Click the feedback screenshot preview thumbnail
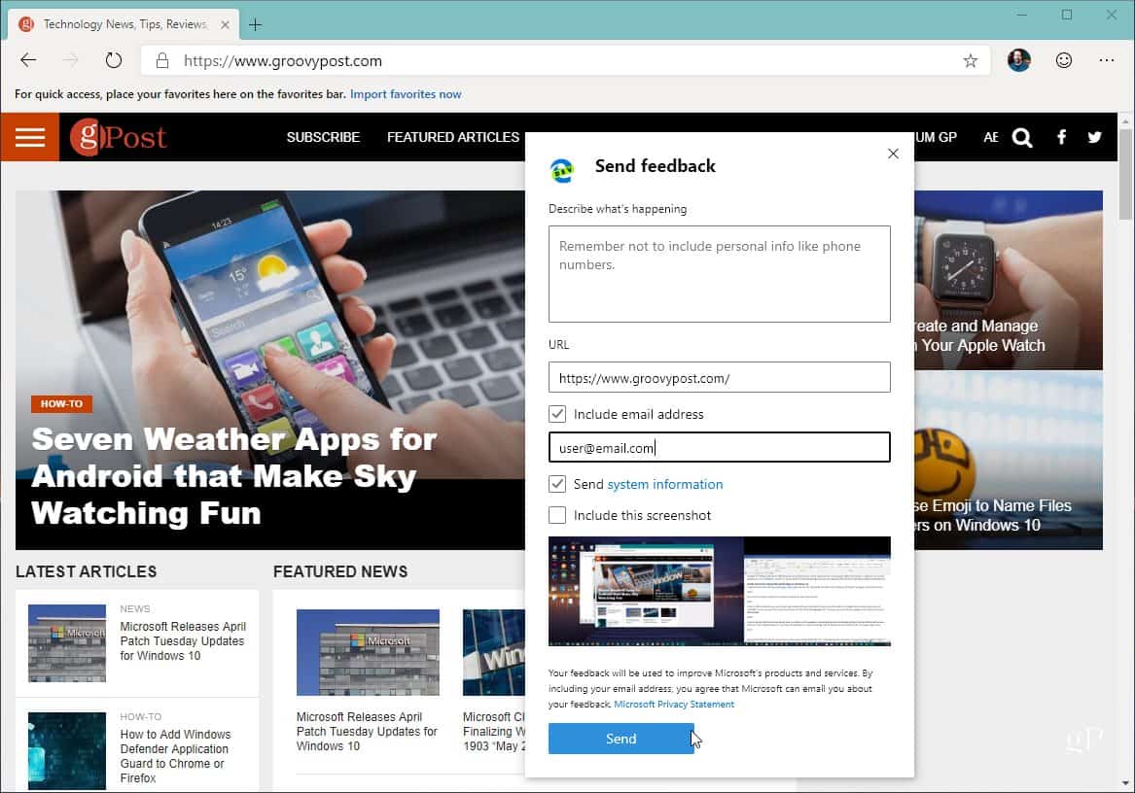Viewport: 1135px width, 793px height. click(719, 591)
